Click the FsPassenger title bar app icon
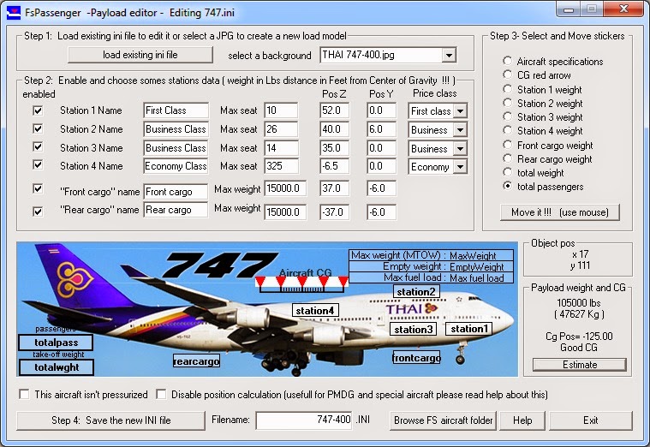 point(13,13)
